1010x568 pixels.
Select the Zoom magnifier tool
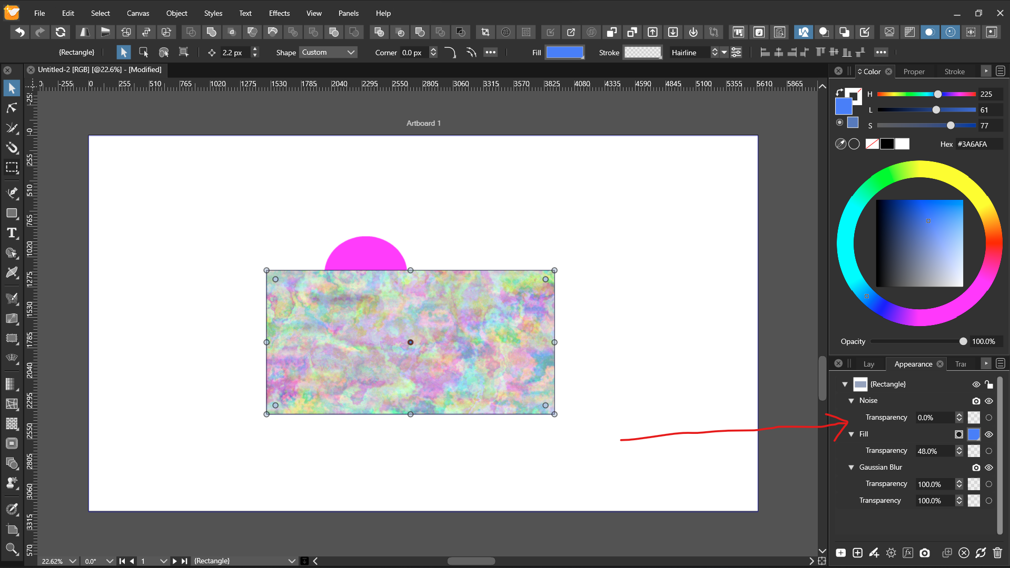(x=12, y=549)
